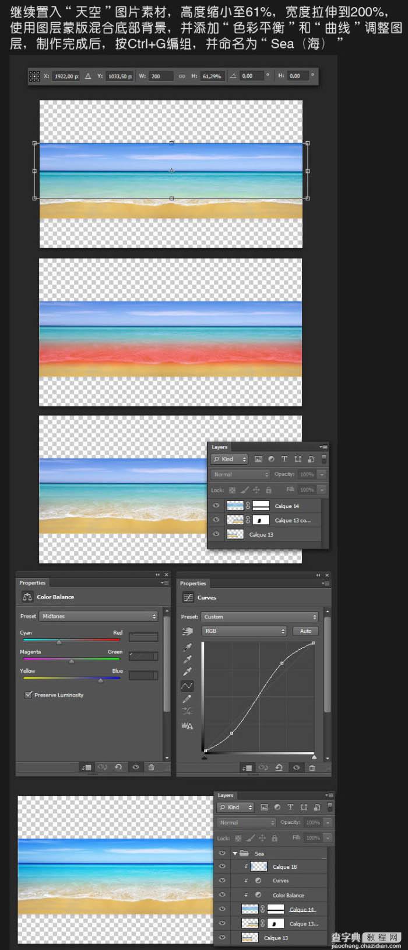Click the reference point locator in the transform bar

34,76
